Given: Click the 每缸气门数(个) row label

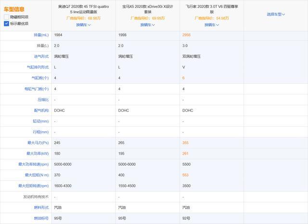Looking at the screenshot, I should 37,89.
